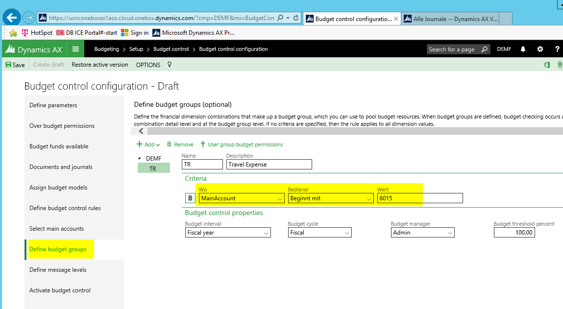Expand the Beginnt mit operator dropdown
The width and height of the screenshot is (563, 309).
click(x=369, y=198)
